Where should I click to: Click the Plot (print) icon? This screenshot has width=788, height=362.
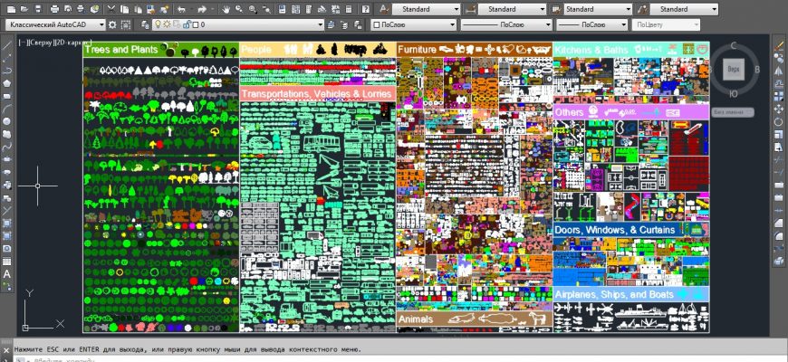54,8
